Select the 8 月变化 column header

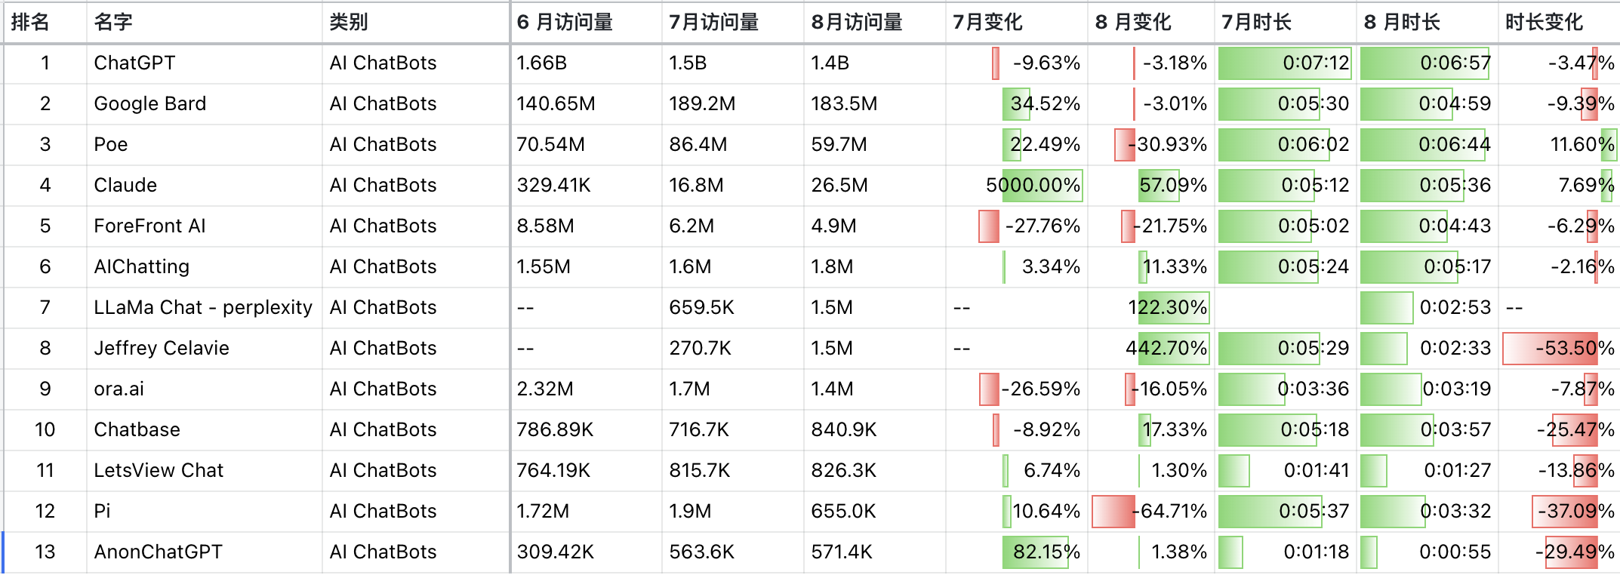click(1151, 22)
